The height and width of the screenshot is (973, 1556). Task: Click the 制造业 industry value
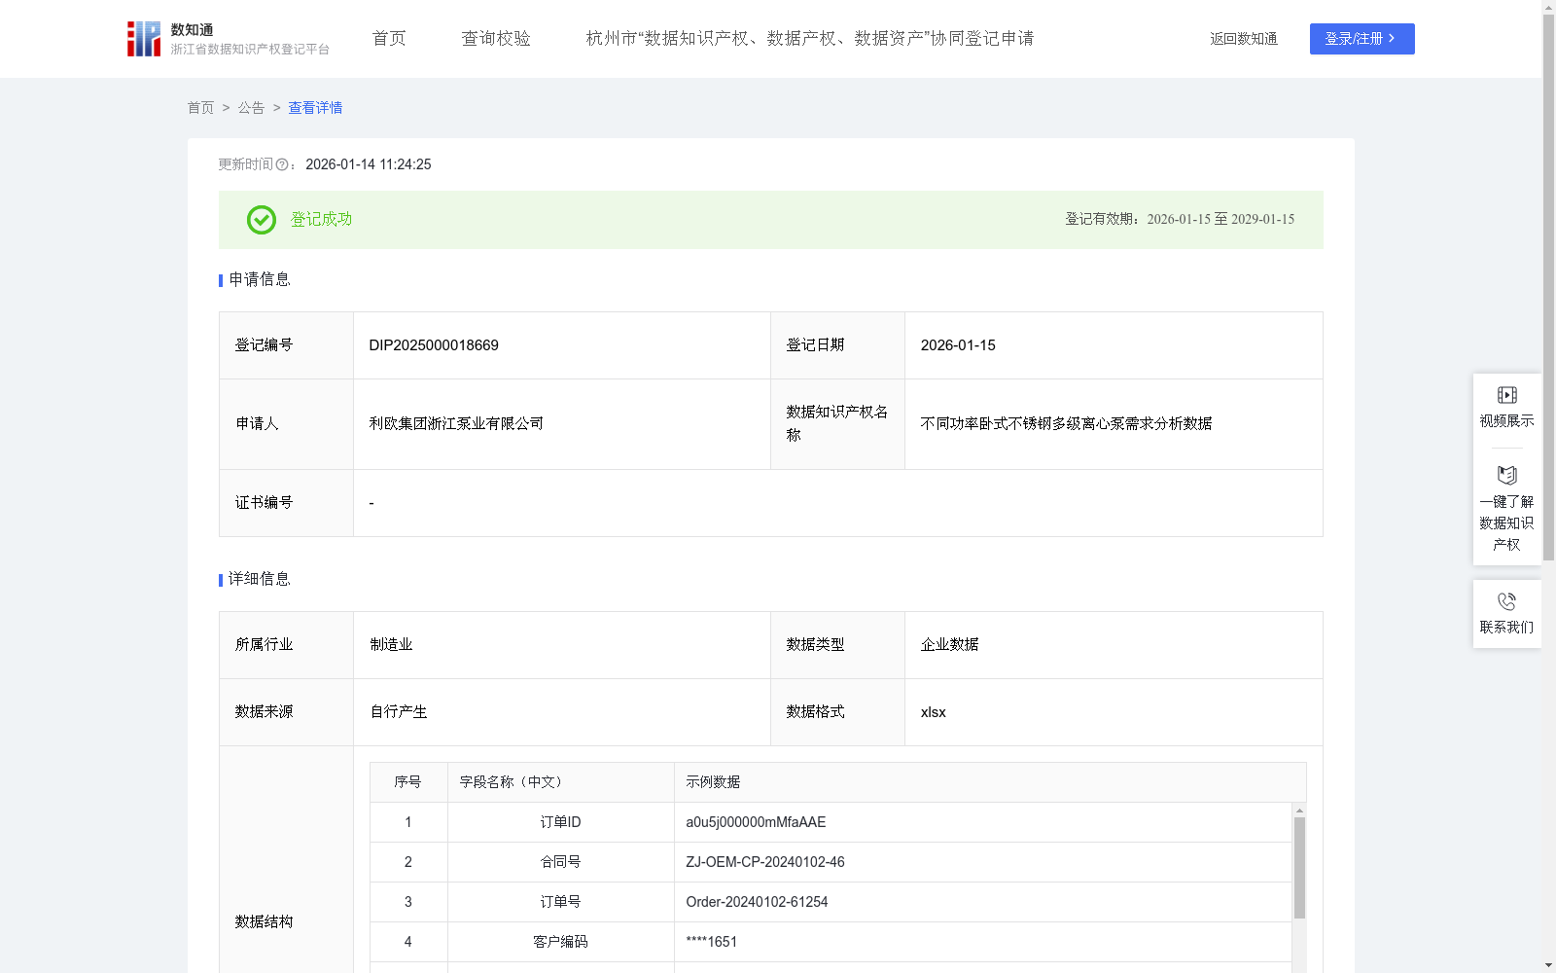click(391, 645)
